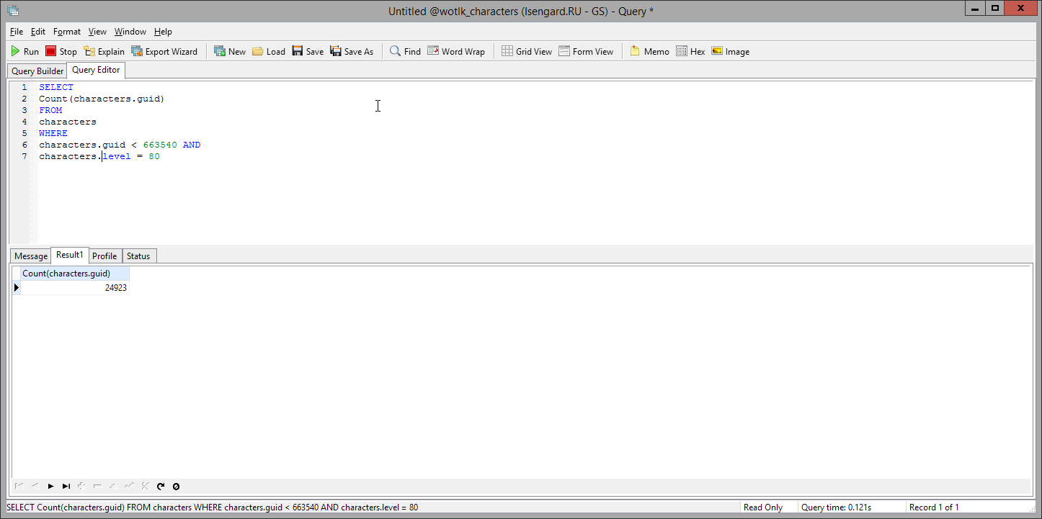
Task: Open the Find tool
Action: click(x=405, y=51)
